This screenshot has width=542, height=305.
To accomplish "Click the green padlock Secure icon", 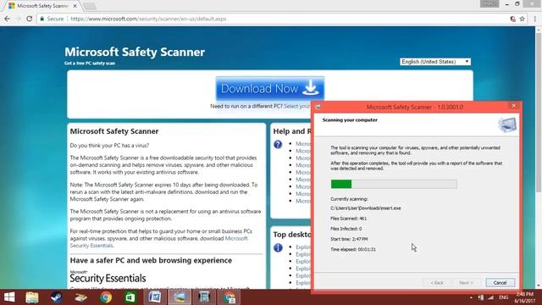I will (x=41, y=19).
